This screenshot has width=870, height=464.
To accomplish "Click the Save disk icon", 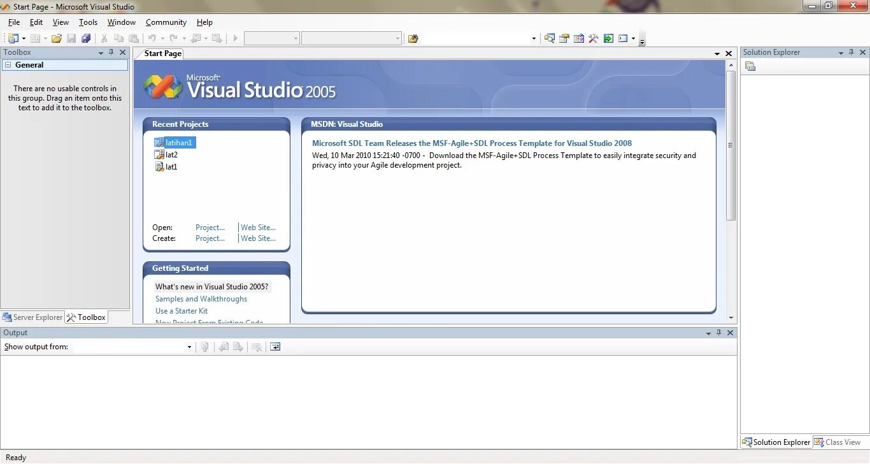I will (x=71, y=38).
